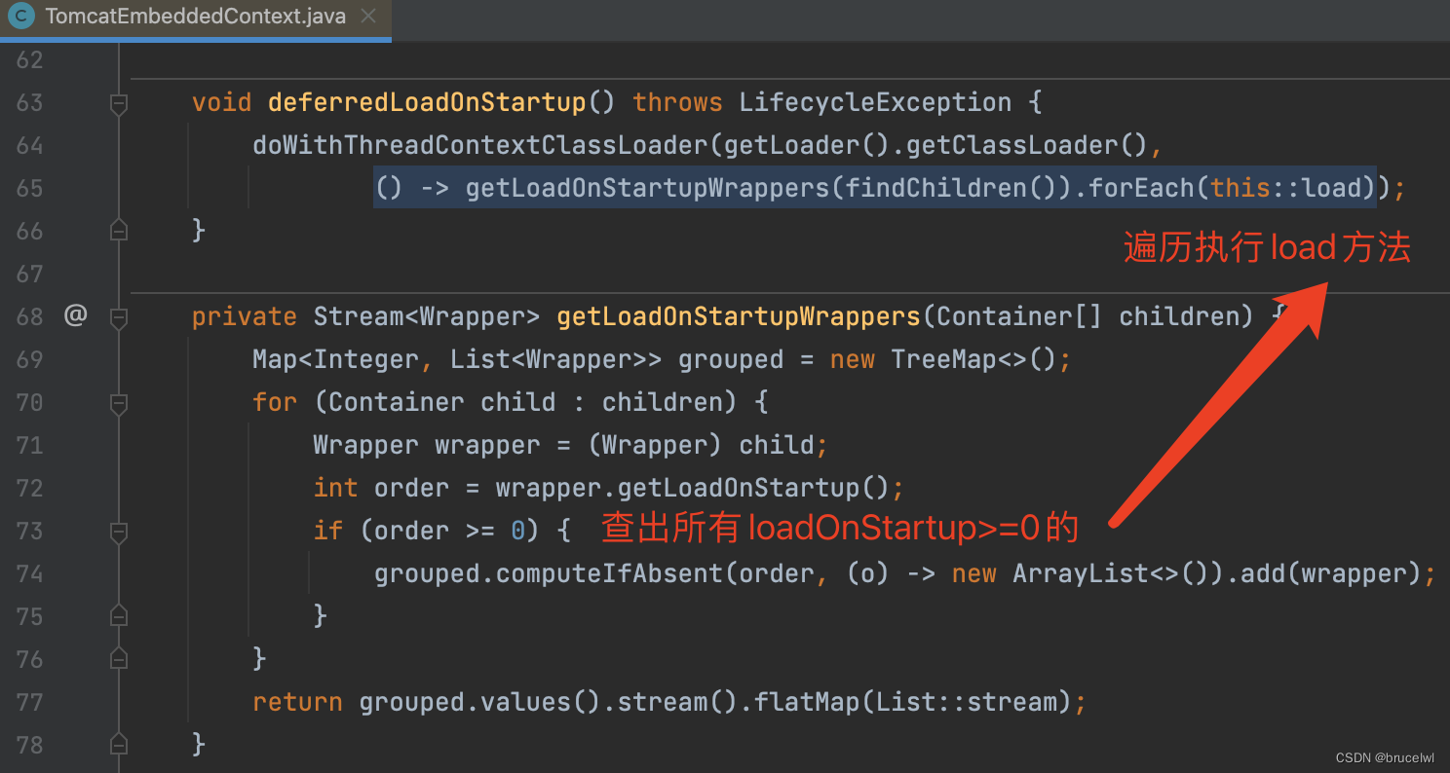Image resolution: width=1450 pixels, height=773 pixels.
Task: Click (Wrapper) child cast on line 71
Action: click(x=701, y=445)
